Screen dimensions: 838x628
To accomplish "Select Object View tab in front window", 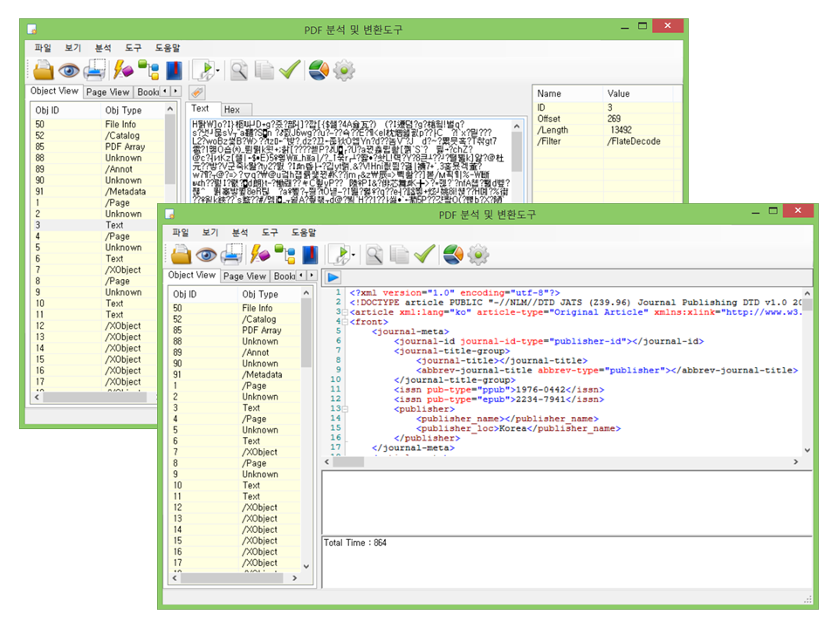I will [191, 275].
